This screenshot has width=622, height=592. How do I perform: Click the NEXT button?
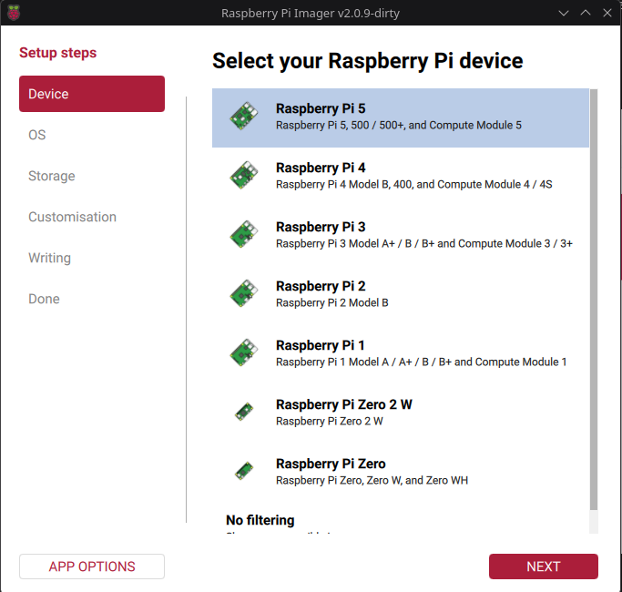(543, 566)
